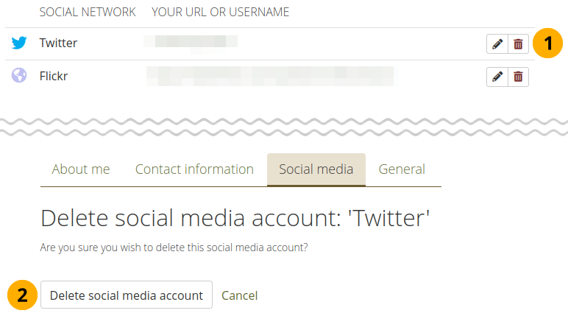Viewport: 568px width, 316px height.
Task: Edit the Flickr account with the pencil
Action: pos(497,76)
